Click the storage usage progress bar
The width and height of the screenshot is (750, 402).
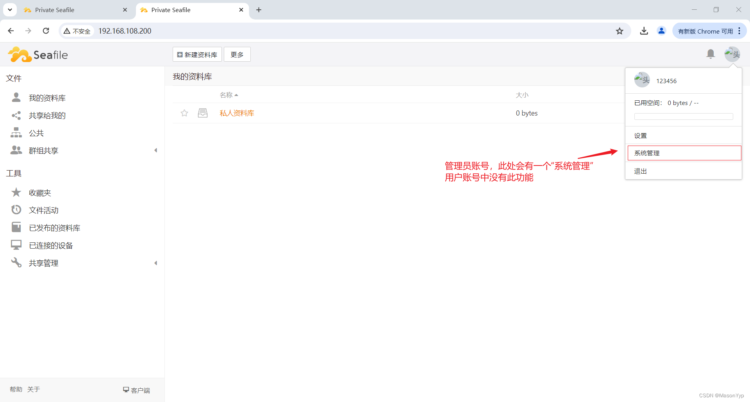tap(683, 116)
